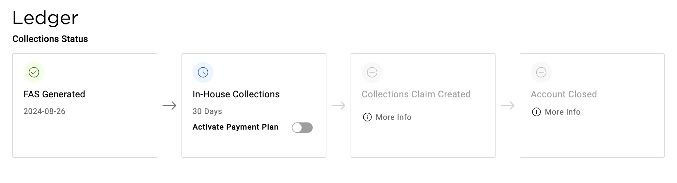The width and height of the screenshot is (677, 183).
Task: Click the Activate Payment Plan label
Action: point(235,127)
